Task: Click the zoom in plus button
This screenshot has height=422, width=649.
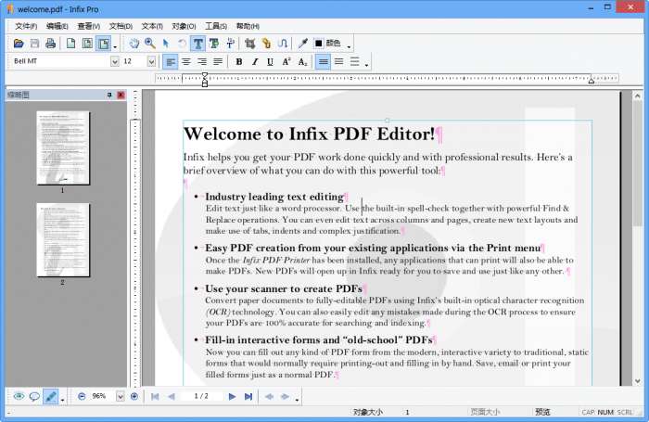Action: point(134,396)
